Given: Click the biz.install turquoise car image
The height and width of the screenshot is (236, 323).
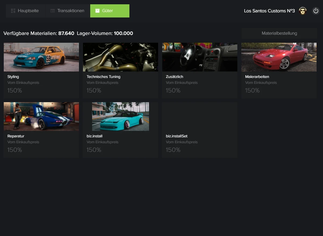Looking at the screenshot, I should click(x=120, y=116).
